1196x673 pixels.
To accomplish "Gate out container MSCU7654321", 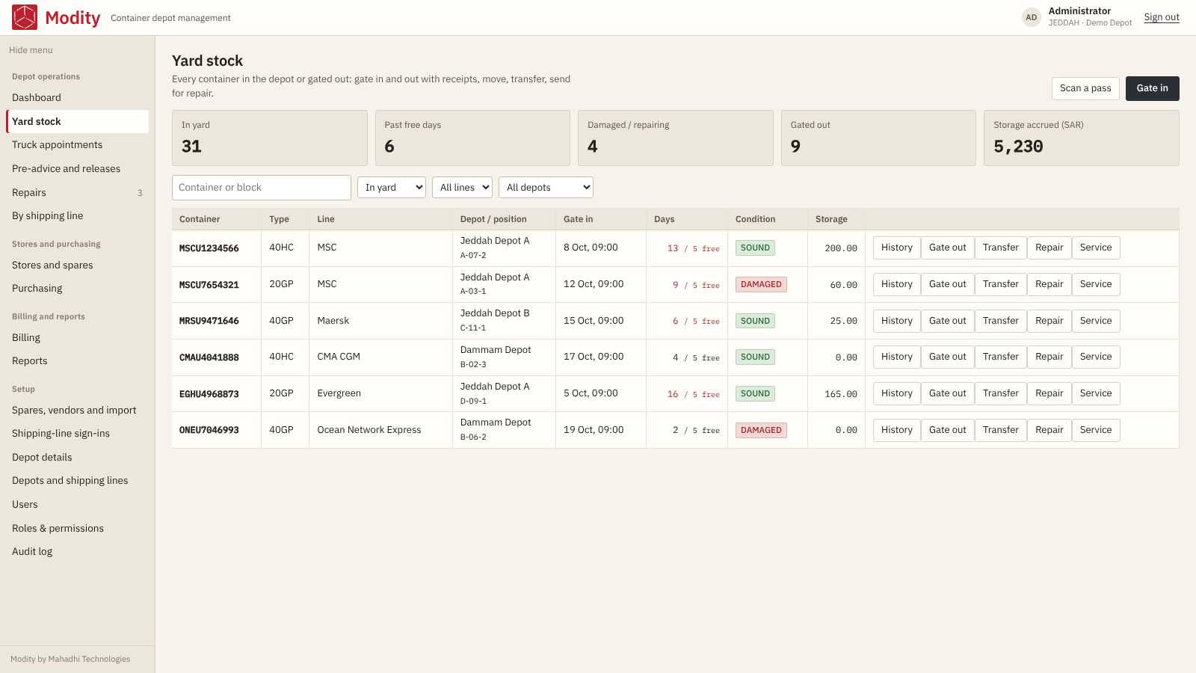I will pyautogui.click(x=948, y=284).
